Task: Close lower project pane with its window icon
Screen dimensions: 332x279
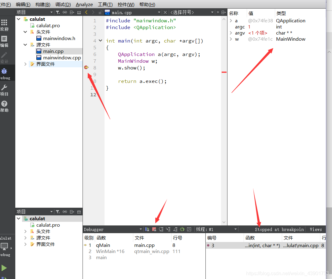Action: pos(79,212)
